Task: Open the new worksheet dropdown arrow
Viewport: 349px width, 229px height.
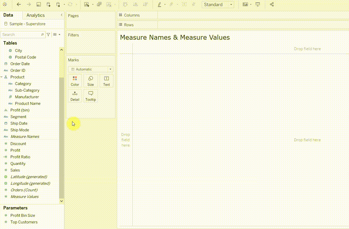Action: click(93, 5)
